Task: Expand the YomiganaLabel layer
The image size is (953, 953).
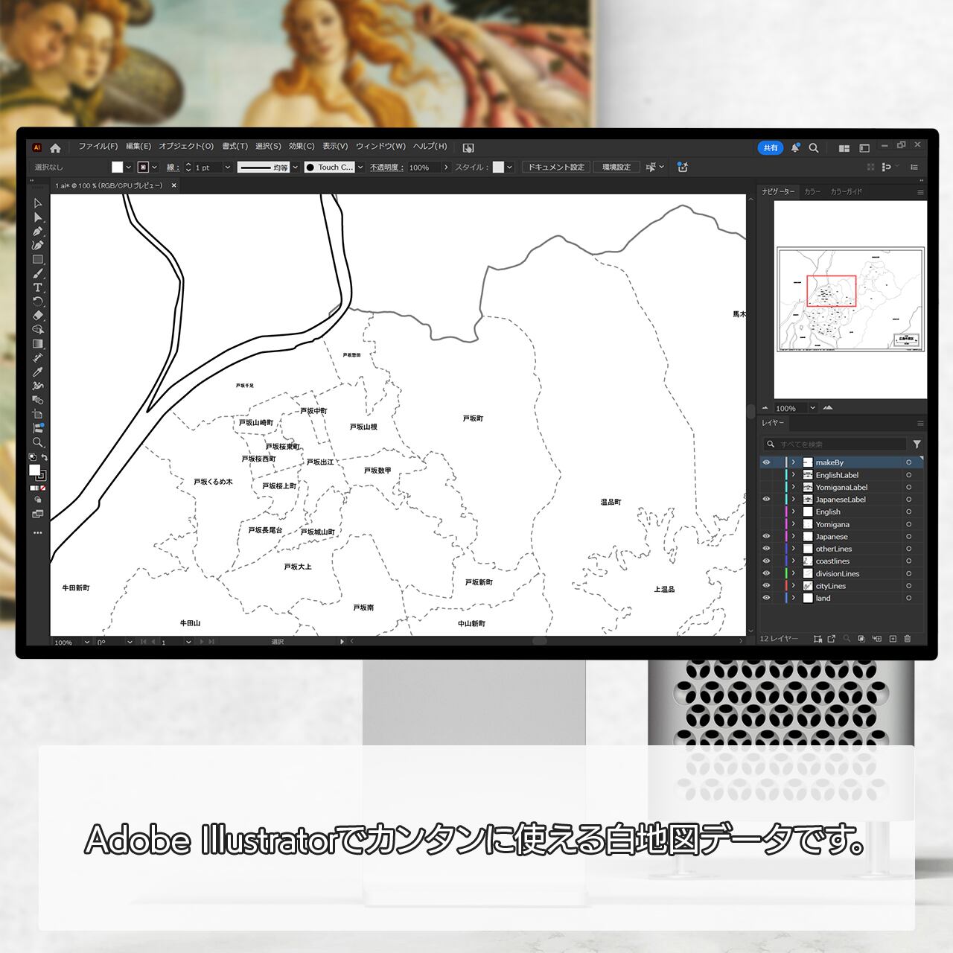Action: point(794,487)
